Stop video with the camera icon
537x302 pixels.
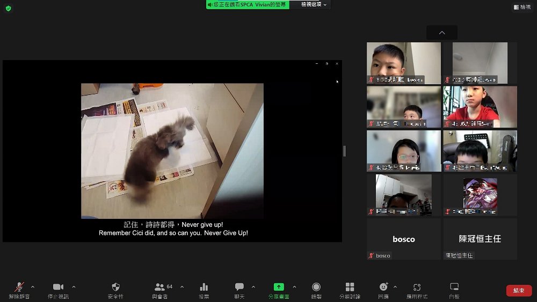click(x=58, y=288)
